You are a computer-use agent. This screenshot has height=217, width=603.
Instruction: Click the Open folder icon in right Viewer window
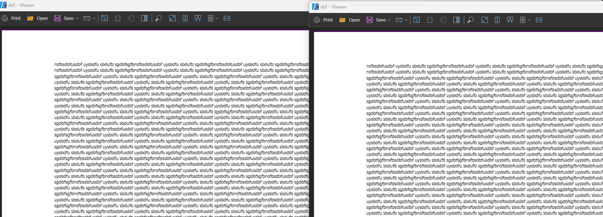[342, 20]
